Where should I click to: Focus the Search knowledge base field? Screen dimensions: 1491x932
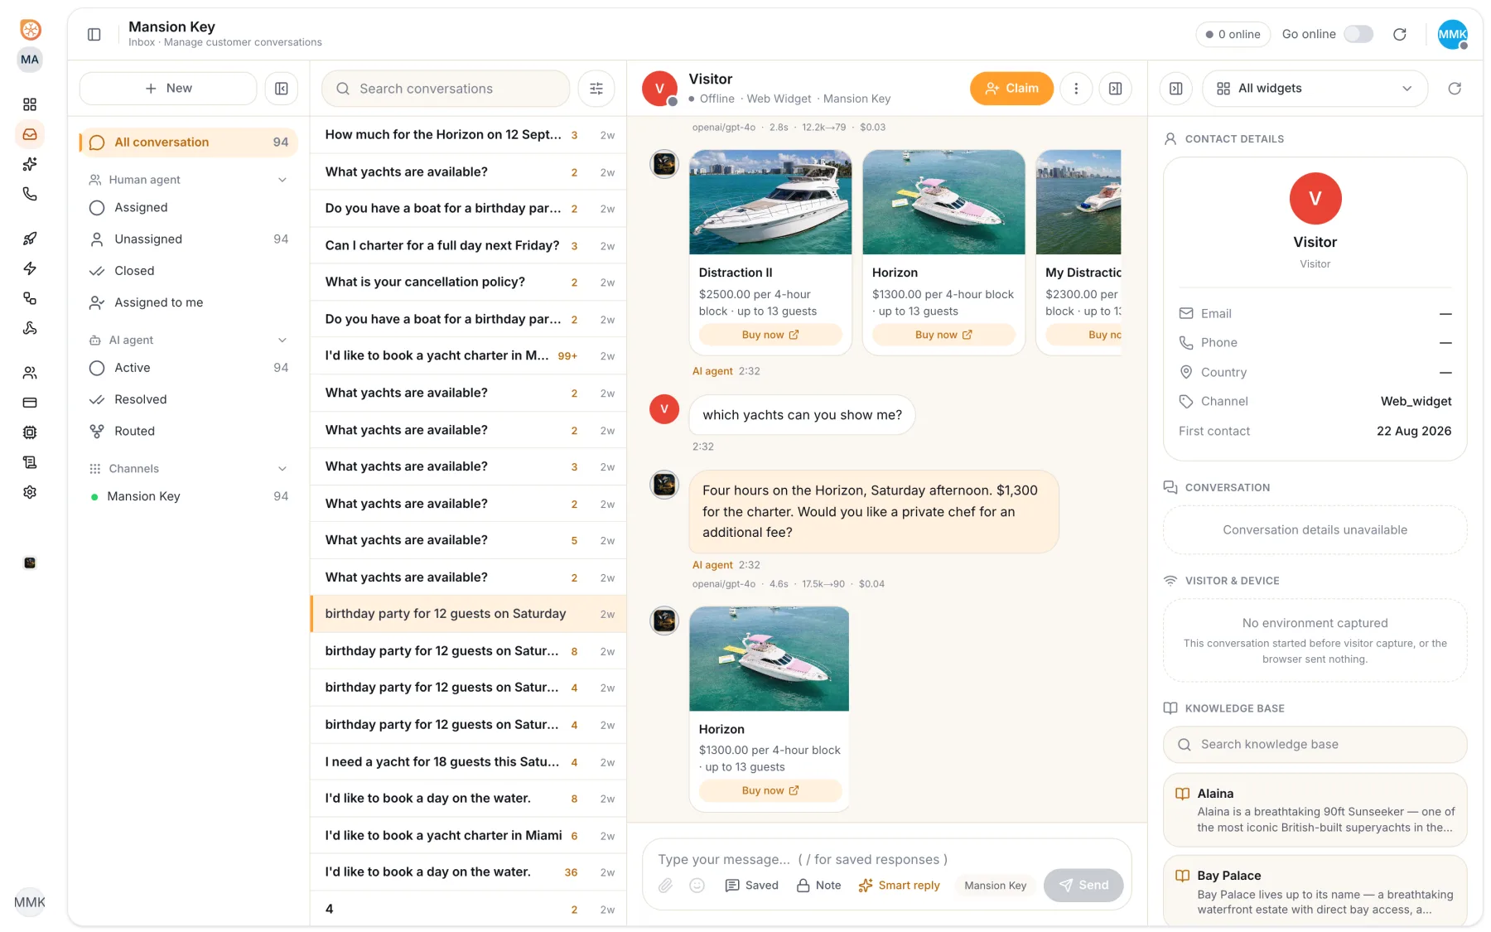1315,745
